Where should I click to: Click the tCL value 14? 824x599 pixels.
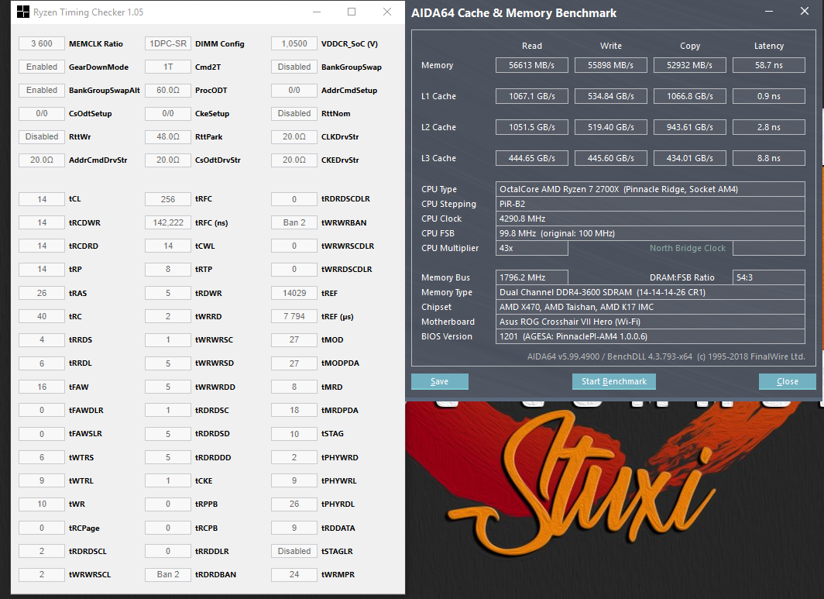(42, 199)
